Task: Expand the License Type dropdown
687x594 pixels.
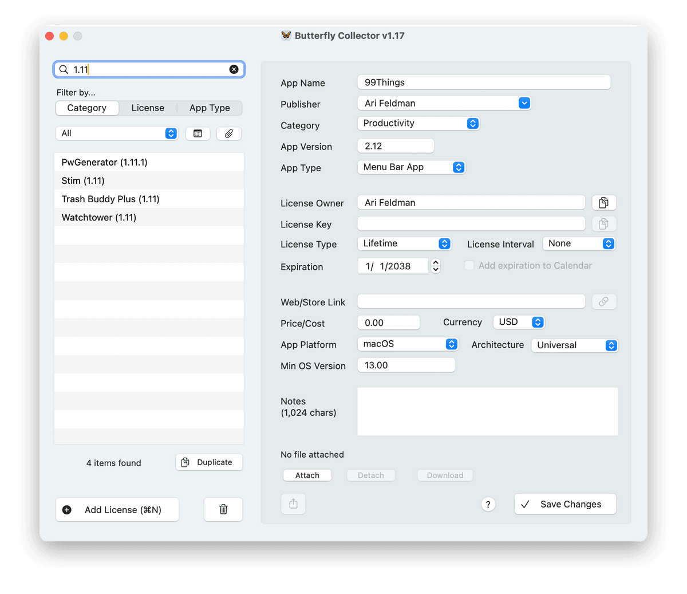Action: click(x=404, y=244)
